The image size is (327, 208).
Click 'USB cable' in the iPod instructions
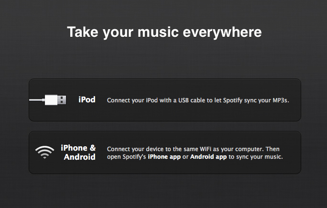[190, 100]
